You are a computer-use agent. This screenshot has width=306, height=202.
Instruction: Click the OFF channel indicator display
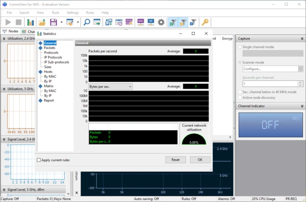click(x=271, y=125)
